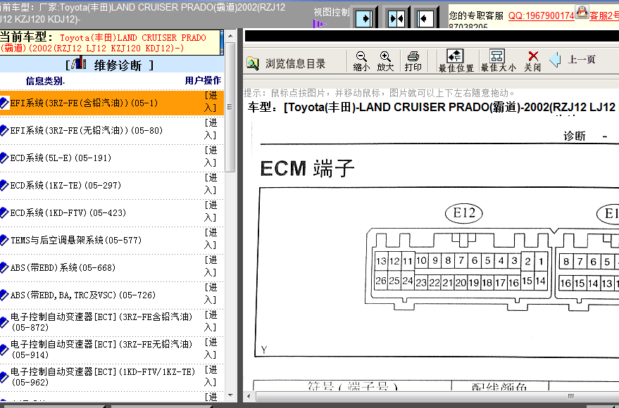Click 进入 for EFI系统 3RZ-FE 含铅汽油 row
Viewport: 619px width, 408px height.
coord(211,102)
